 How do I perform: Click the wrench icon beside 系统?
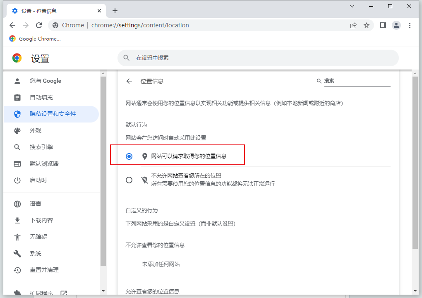17,254
